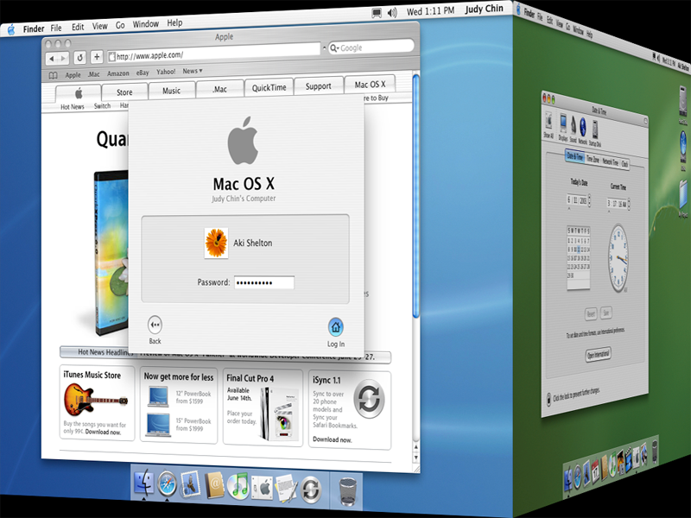The height and width of the screenshot is (518, 691).
Task: Expand the News bookmarks dropdown
Action: [193, 71]
